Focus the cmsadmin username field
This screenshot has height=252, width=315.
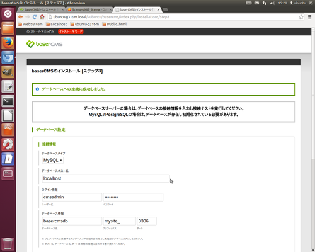[72, 197]
